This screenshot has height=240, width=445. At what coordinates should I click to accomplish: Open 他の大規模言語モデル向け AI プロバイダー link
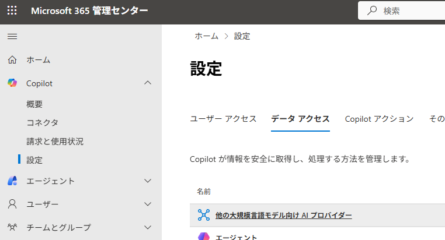[283, 216]
